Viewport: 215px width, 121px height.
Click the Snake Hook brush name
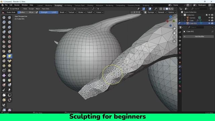[x=11, y=12]
